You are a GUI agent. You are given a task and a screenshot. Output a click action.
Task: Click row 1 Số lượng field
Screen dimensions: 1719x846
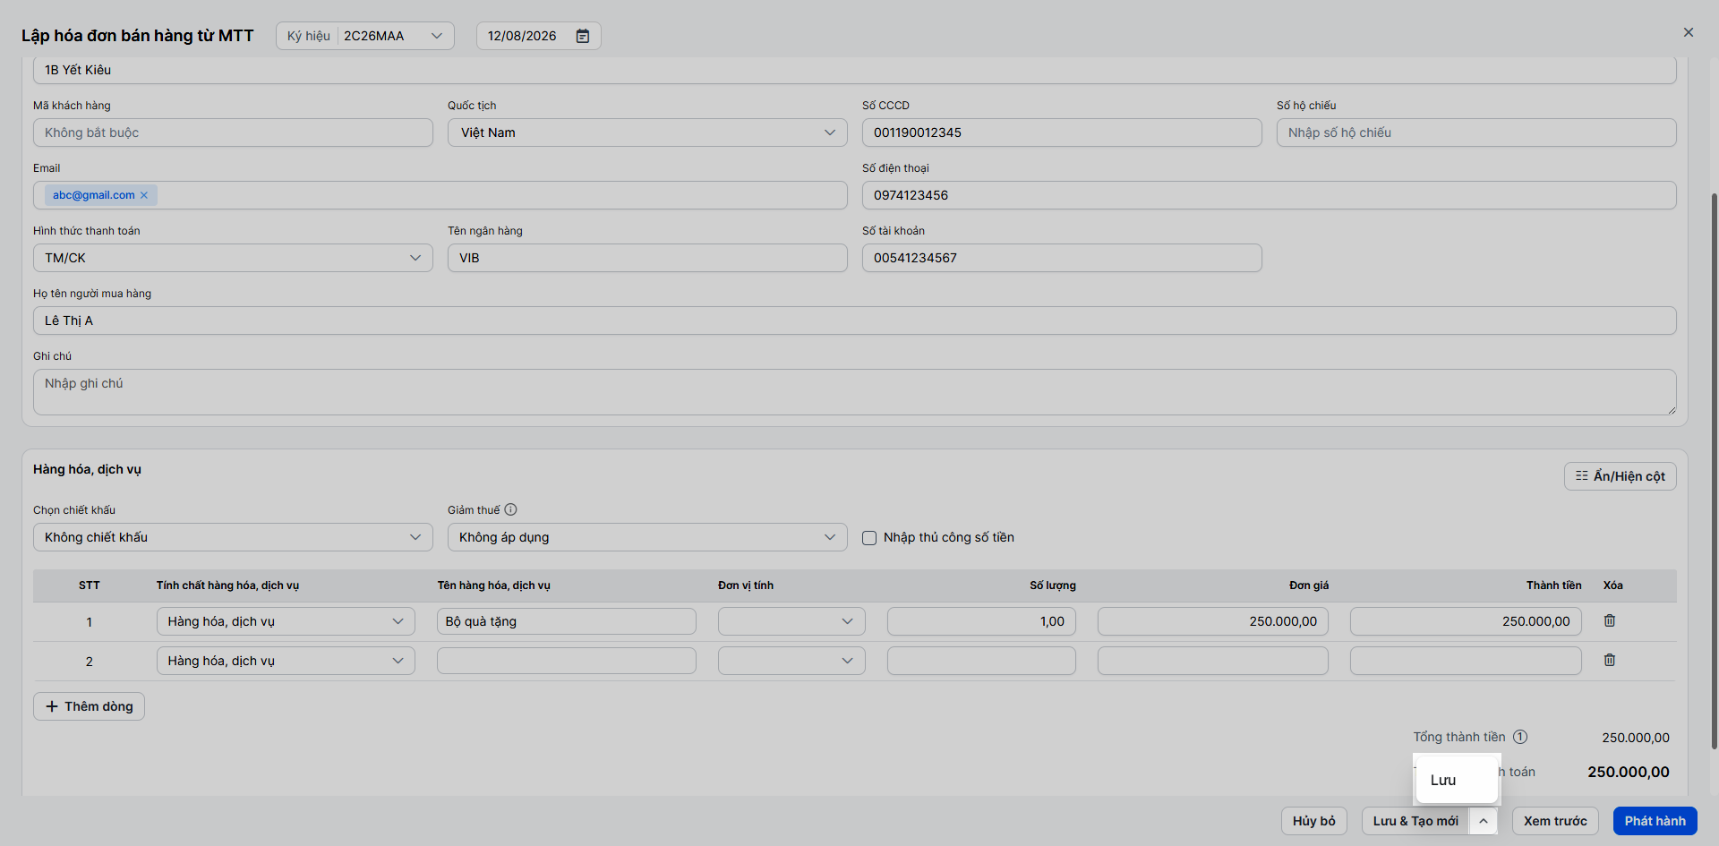coord(981,621)
